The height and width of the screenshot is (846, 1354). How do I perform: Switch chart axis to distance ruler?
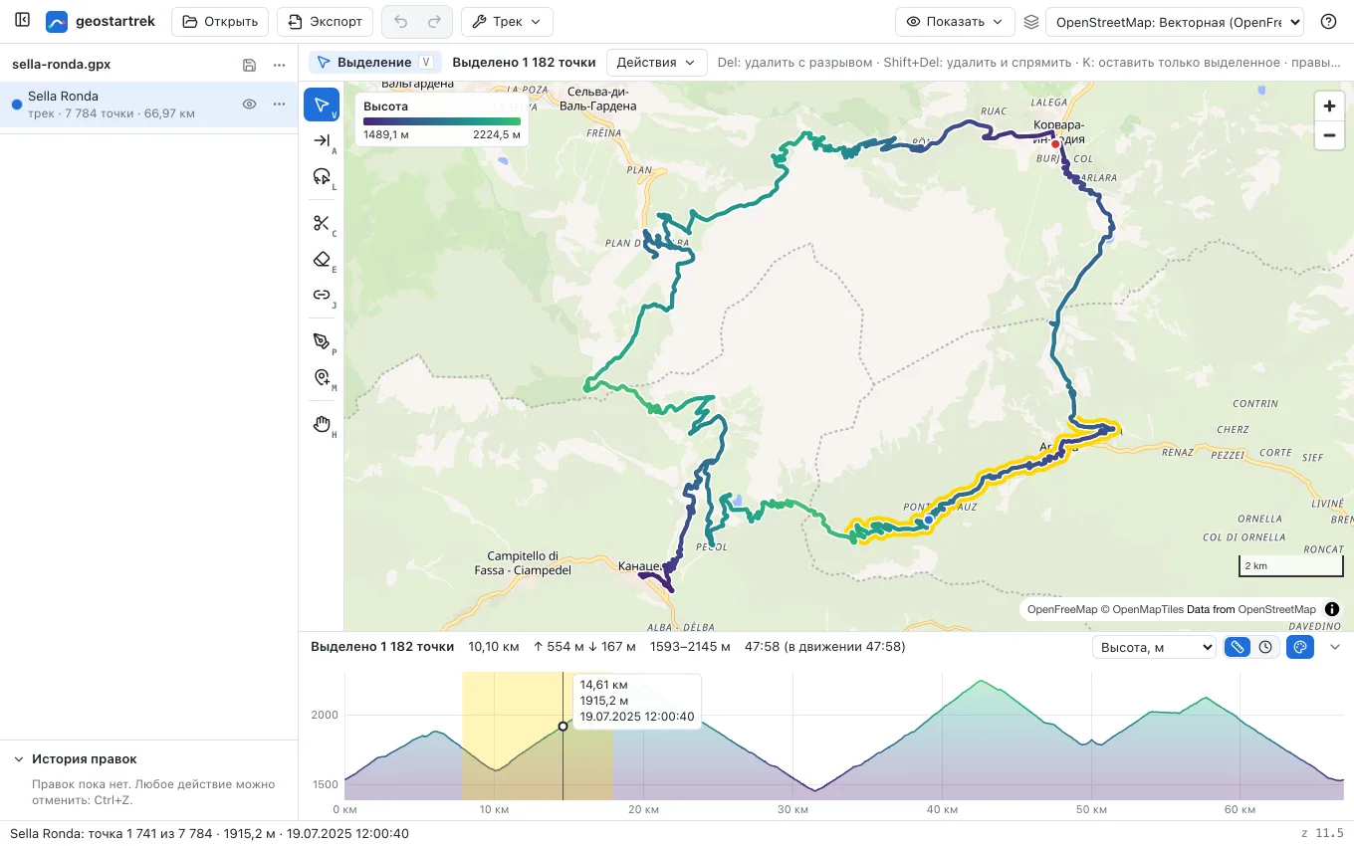point(1237,647)
